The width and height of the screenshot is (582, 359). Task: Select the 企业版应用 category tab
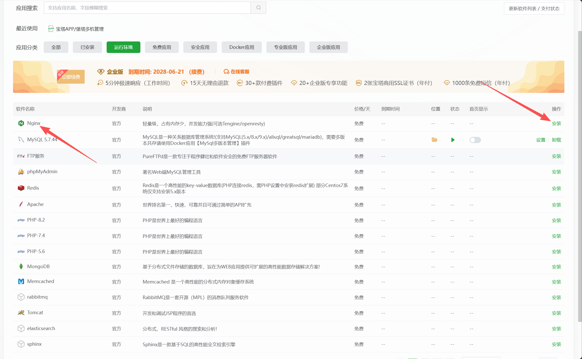coord(329,47)
